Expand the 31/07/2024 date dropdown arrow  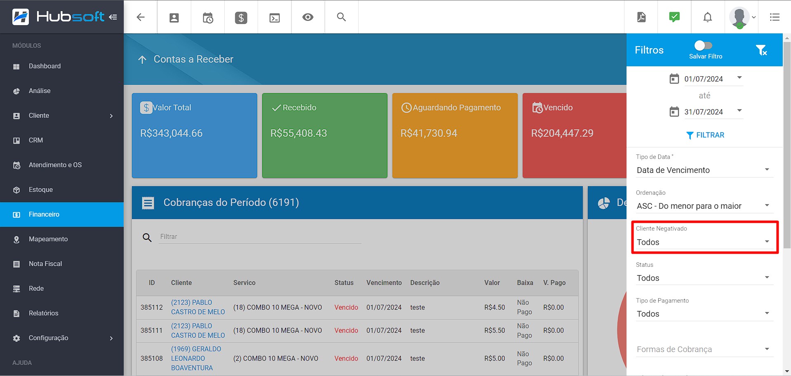pos(739,110)
